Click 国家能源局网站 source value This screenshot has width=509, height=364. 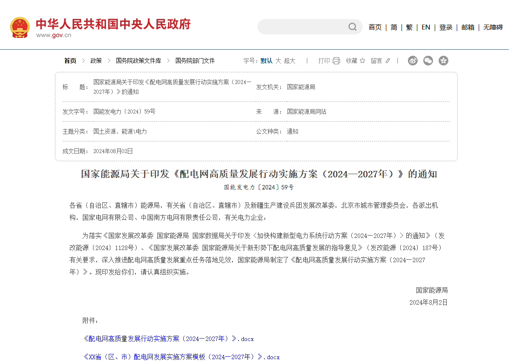(306, 112)
